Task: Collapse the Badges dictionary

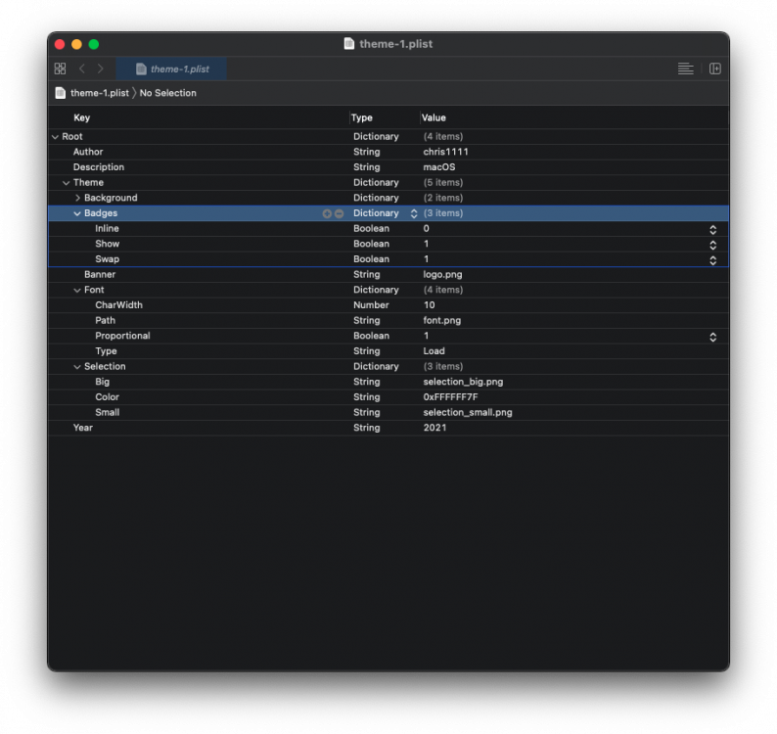Action: pyautogui.click(x=76, y=213)
